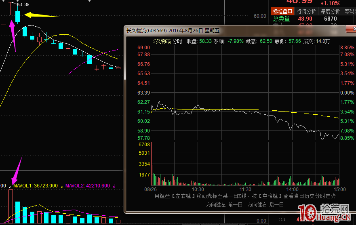Click the 方向键左:前一日 hint text
Viewport: 356px width, 225px height.
(224, 204)
